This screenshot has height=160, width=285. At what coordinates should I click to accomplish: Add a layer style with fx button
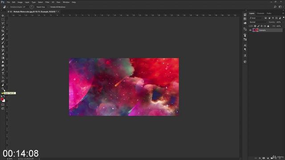260,158
